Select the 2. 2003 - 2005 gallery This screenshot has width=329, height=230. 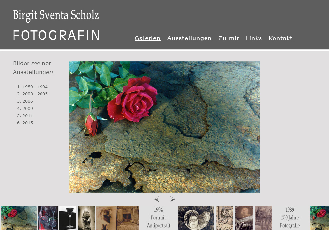click(32, 94)
